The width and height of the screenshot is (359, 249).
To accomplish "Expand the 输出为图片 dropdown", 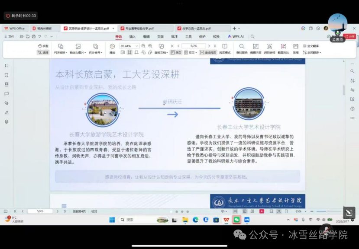I will [78, 52].
